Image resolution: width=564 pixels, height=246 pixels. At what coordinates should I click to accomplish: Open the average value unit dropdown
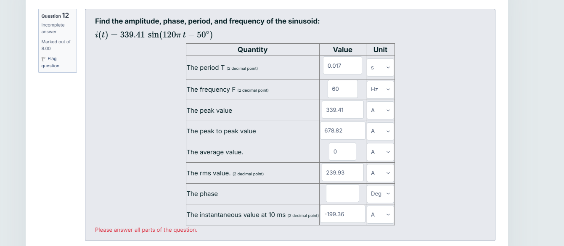click(380, 152)
